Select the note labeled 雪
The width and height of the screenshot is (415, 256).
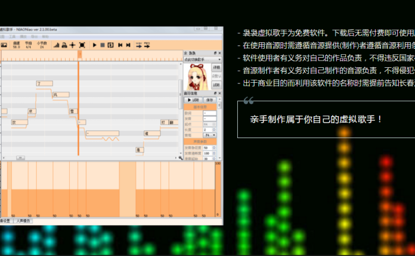coord(73,111)
